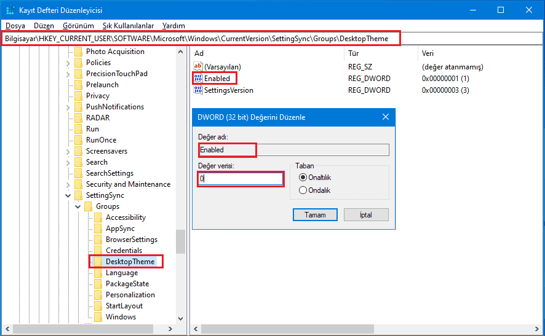Click the PrecisionTouchPad folder icon

click(x=79, y=74)
